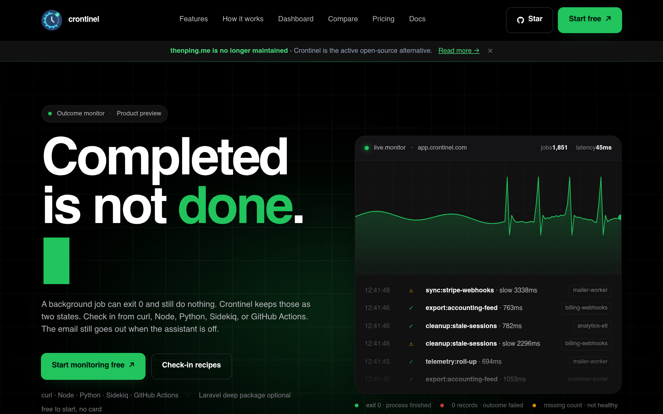Click the crontinel clock logo icon
The width and height of the screenshot is (663, 414).
point(52,20)
